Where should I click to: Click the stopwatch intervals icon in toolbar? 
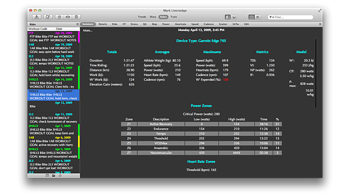click(59, 17)
